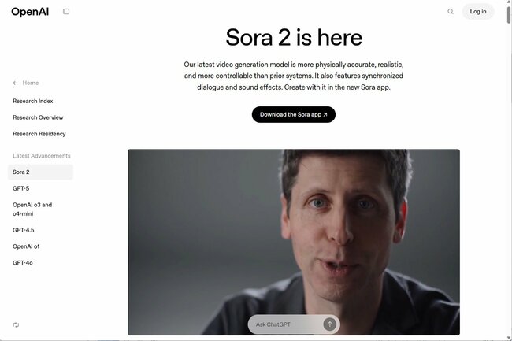Viewport: 512px width, 341px height.
Task: Open Research Residency link
Action: tap(39, 134)
